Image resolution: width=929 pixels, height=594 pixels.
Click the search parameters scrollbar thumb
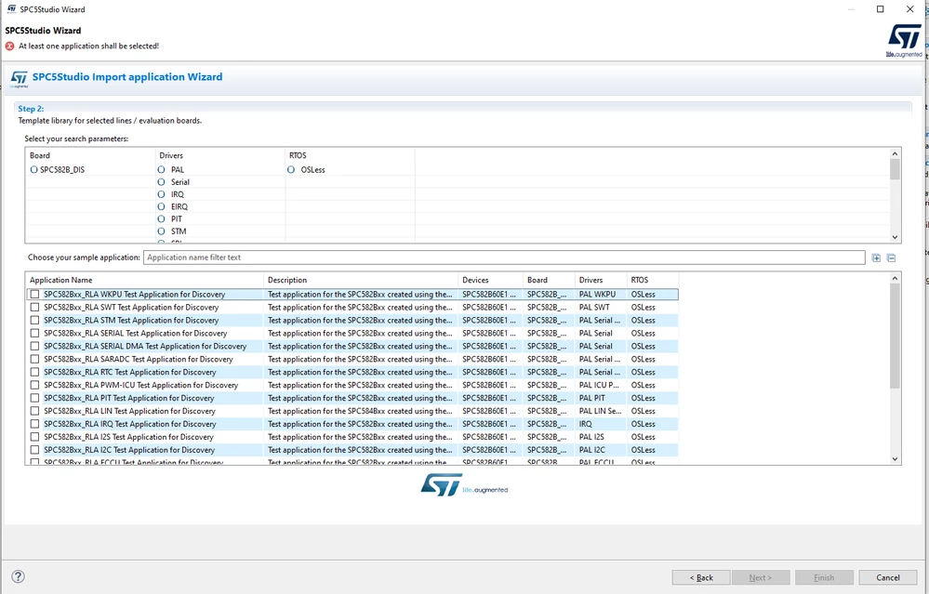pyautogui.click(x=895, y=169)
